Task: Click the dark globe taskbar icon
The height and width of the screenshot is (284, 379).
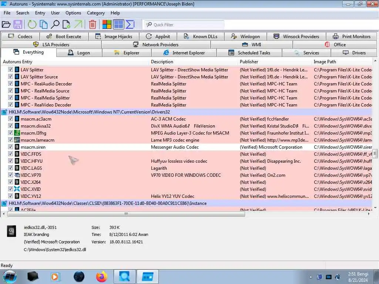Action: [79, 277]
